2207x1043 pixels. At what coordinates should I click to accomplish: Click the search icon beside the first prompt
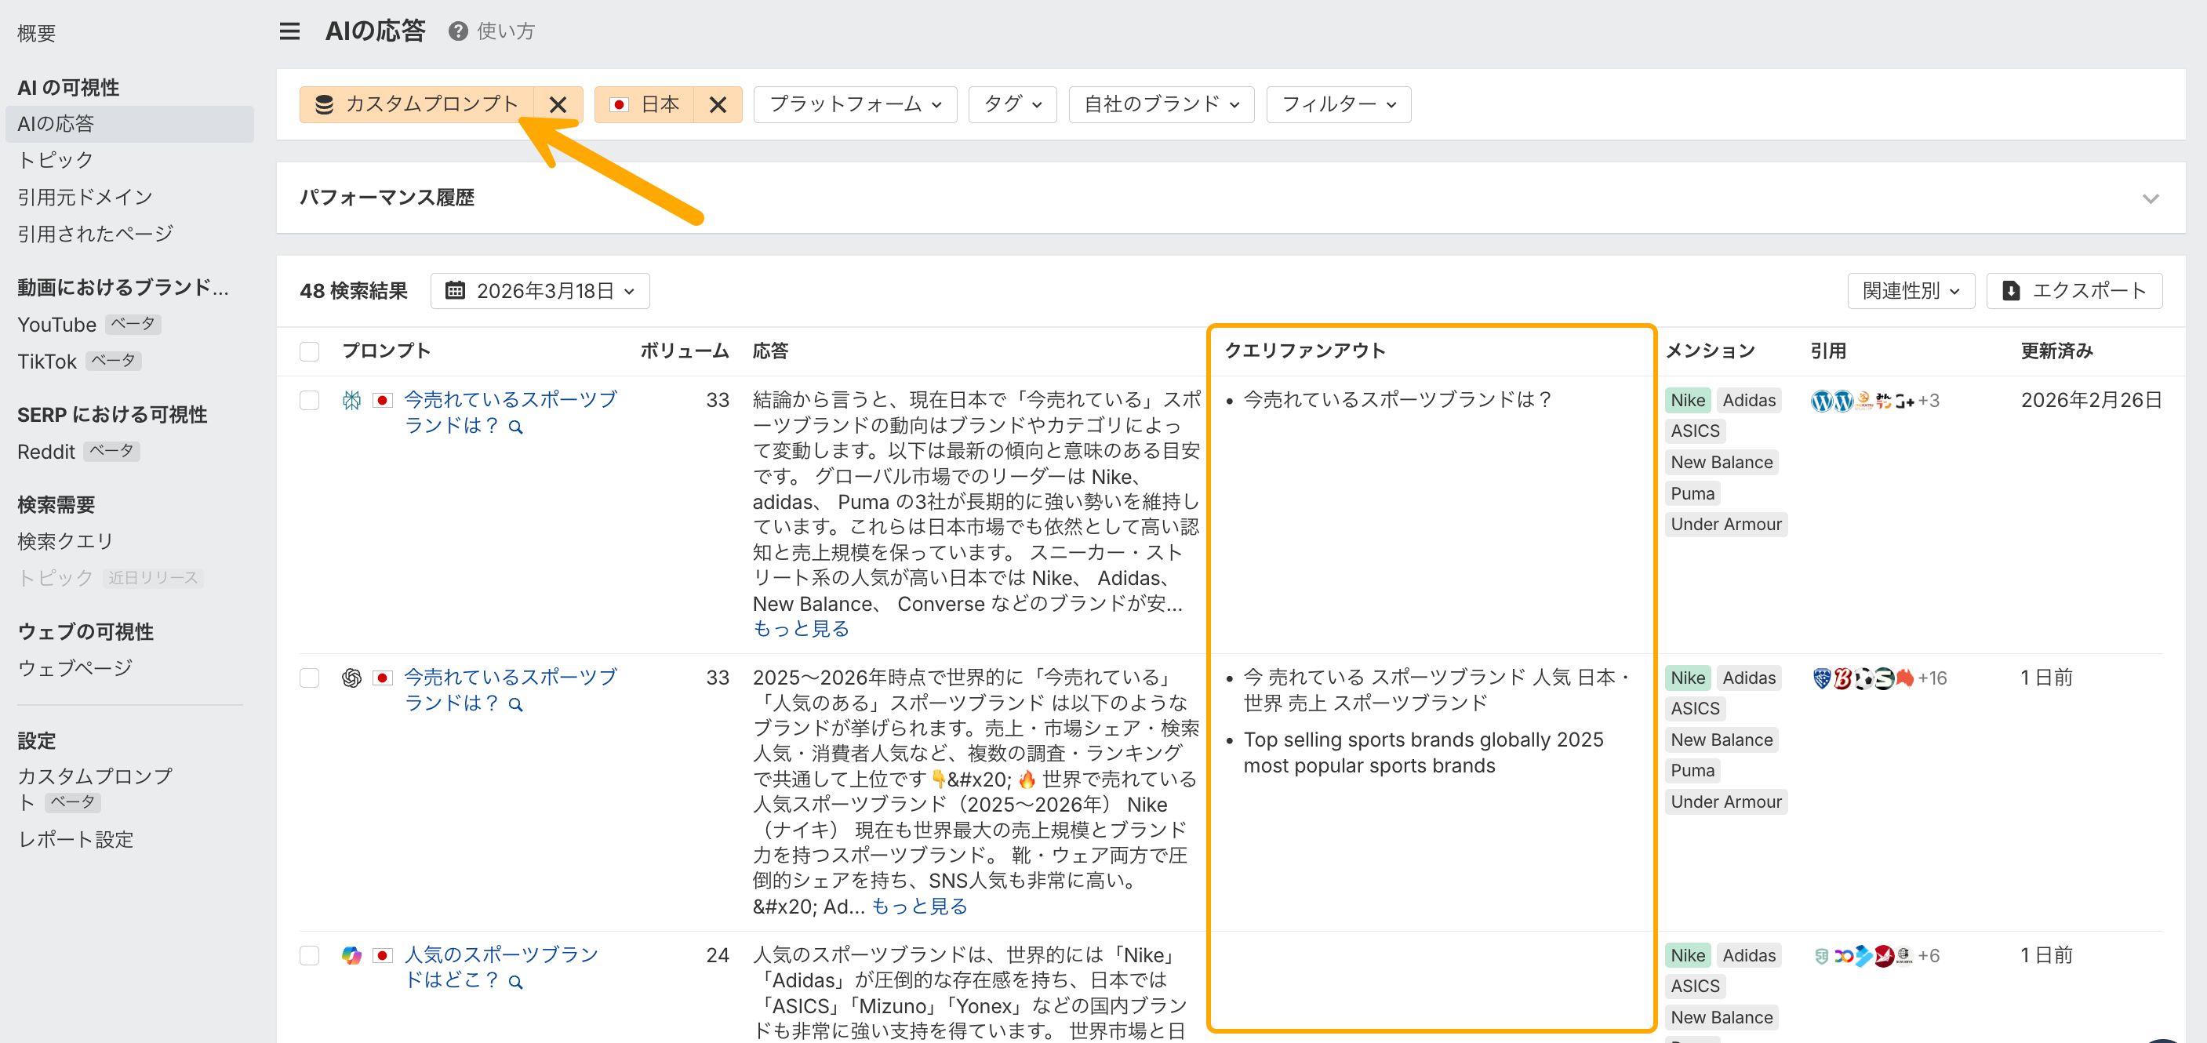(516, 427)
